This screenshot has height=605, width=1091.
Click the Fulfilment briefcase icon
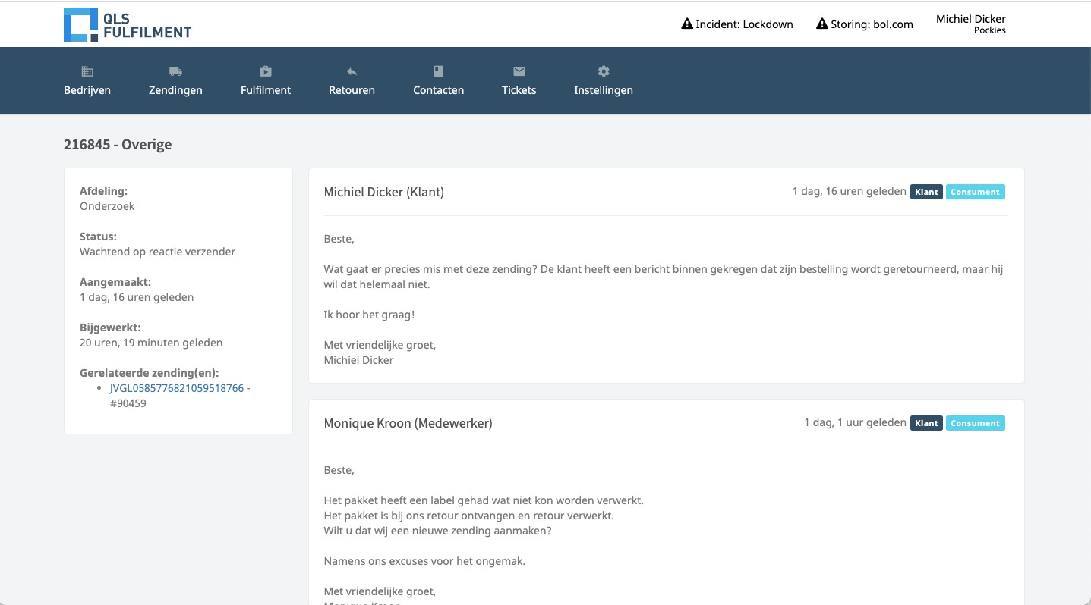coord(266,71)
